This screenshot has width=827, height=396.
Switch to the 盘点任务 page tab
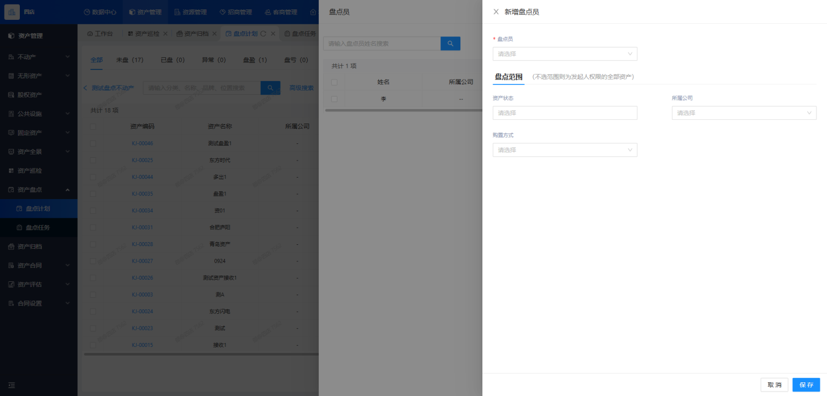[300, 34]
